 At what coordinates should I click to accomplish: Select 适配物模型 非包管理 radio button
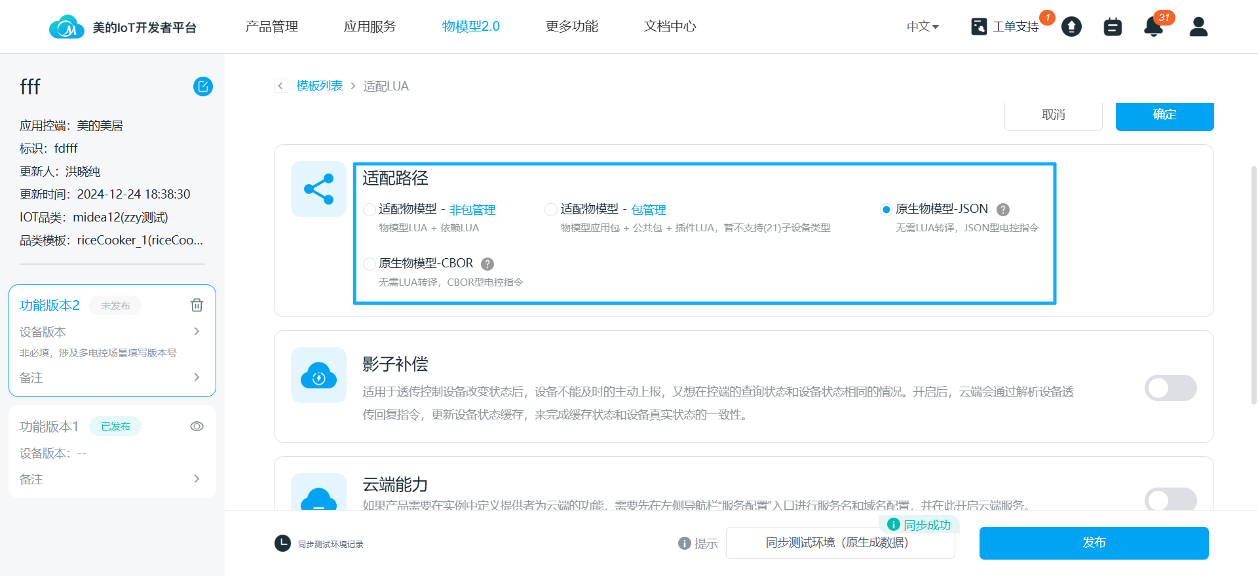(370, 210)
